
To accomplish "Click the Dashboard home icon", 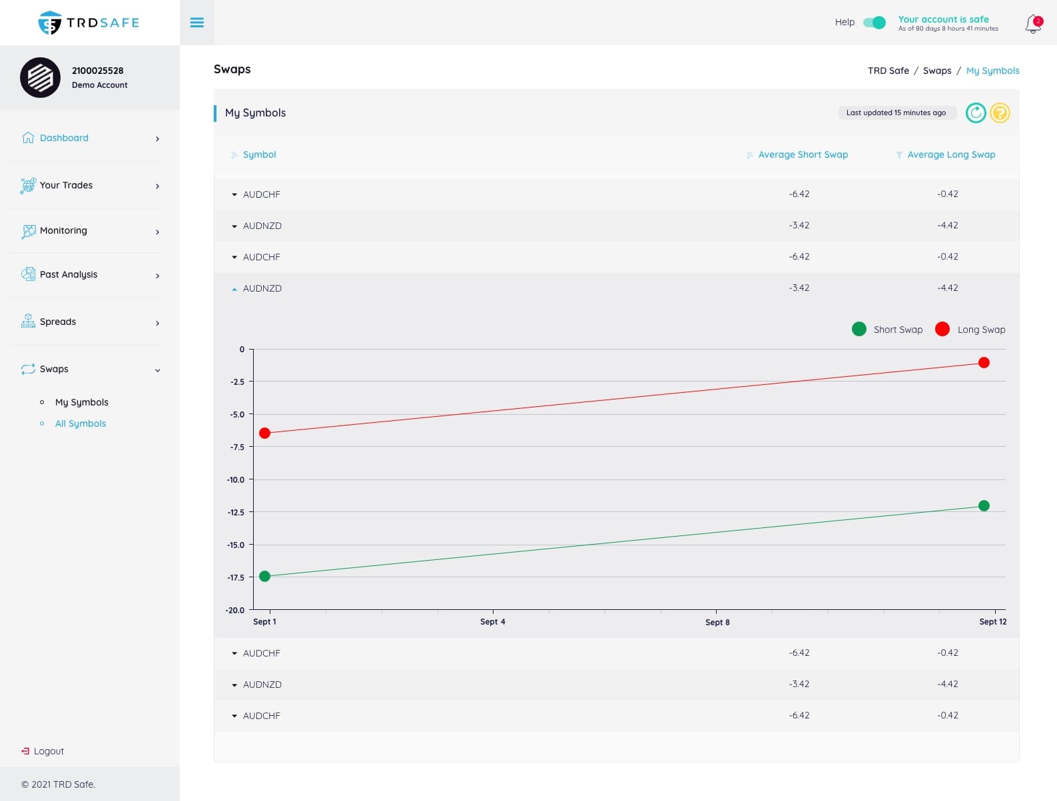I will [28, 138].
